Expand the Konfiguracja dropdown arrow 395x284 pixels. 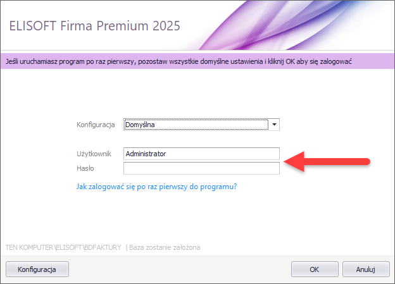275,125
